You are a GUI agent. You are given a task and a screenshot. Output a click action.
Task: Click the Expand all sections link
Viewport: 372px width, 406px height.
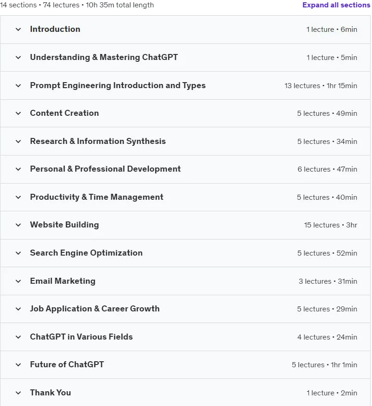tap(336, 5)
